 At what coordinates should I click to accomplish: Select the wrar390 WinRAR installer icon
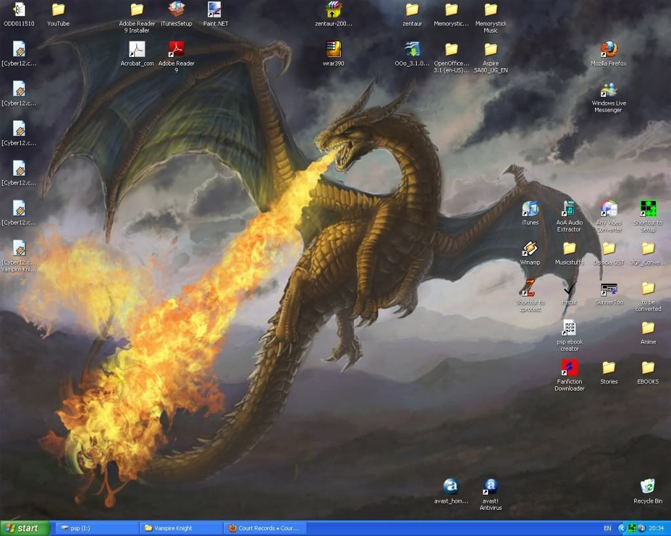tap(334, 50)
